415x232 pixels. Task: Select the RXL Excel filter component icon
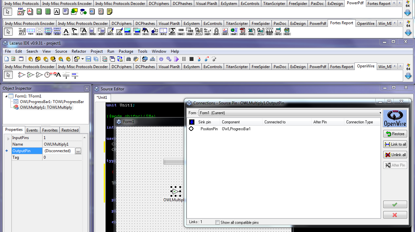[252, 32]
